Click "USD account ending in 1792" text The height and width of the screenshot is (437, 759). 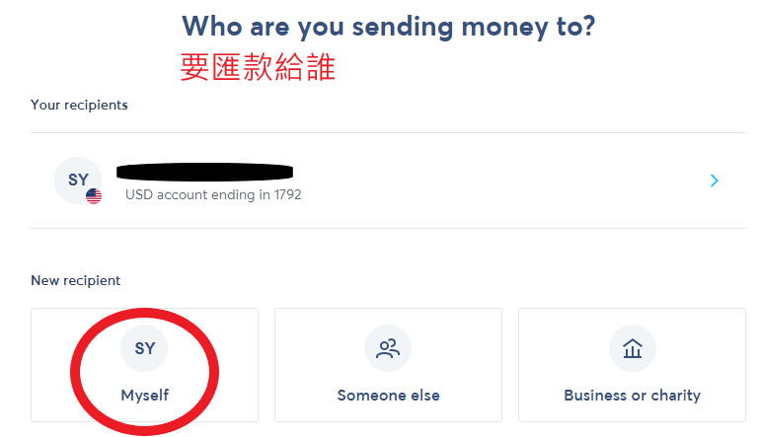[213, 195]
